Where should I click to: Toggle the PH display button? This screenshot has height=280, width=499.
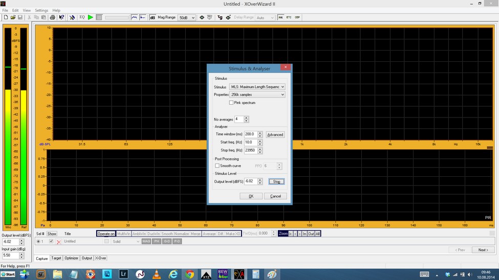click(157, 241)
